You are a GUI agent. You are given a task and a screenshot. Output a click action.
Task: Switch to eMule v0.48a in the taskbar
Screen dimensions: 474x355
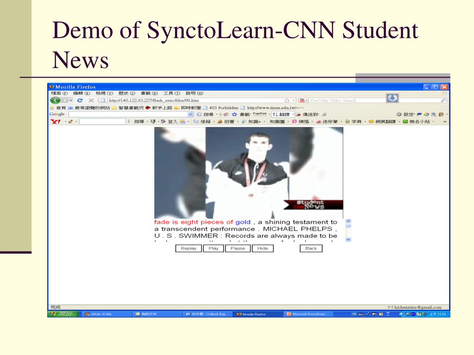(x=106, y=314)
